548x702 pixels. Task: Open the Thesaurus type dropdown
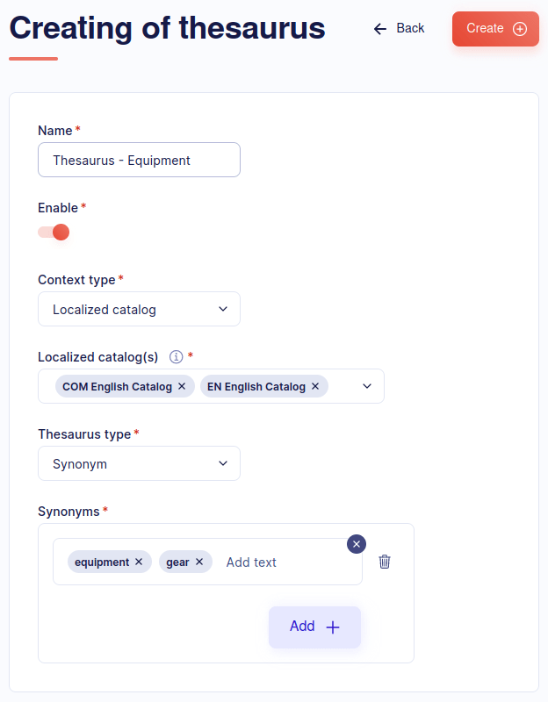tap(139, 463)
